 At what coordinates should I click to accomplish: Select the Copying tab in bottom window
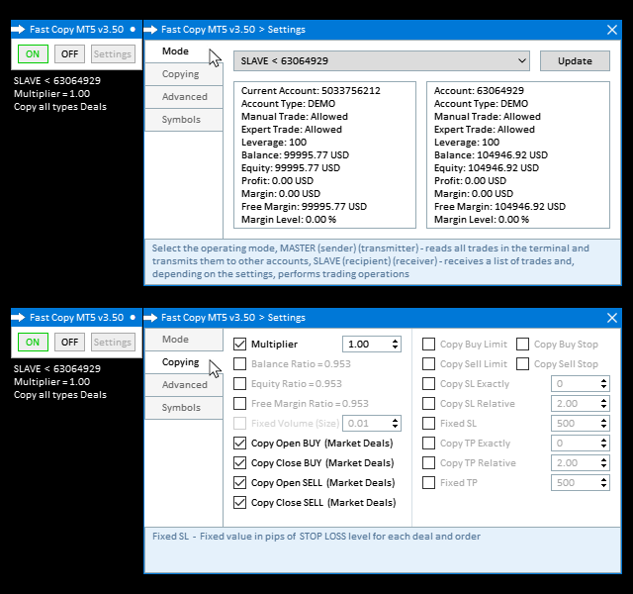click(183, 362)
